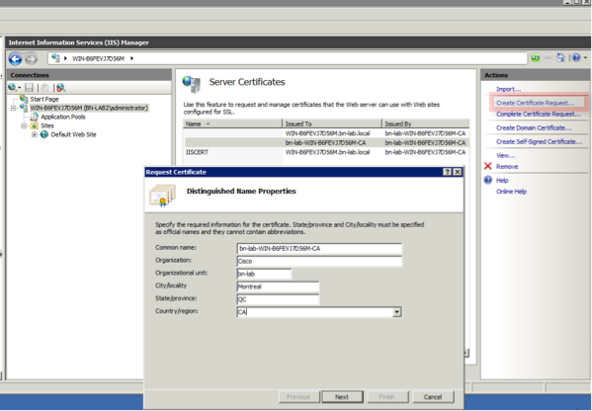Click the blue Help icon in Actions
592x411 pixels.
[488, 180]
